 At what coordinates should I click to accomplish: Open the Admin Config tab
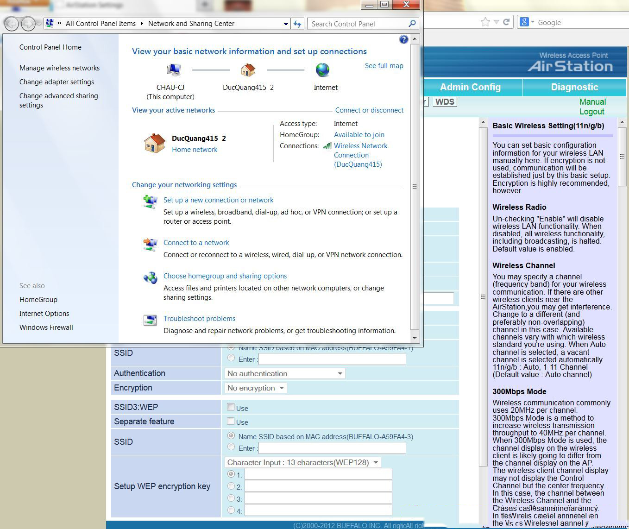tap(470, 87)
